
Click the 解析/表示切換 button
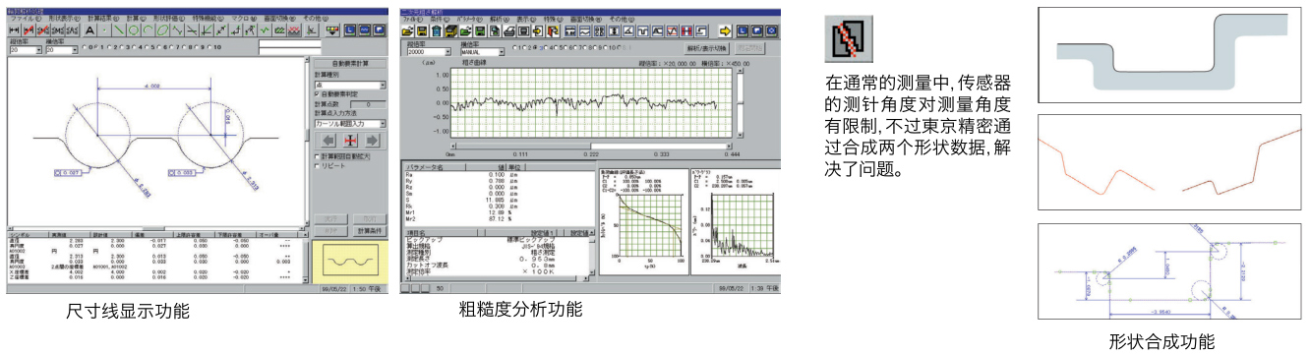(x=706, y=48)
